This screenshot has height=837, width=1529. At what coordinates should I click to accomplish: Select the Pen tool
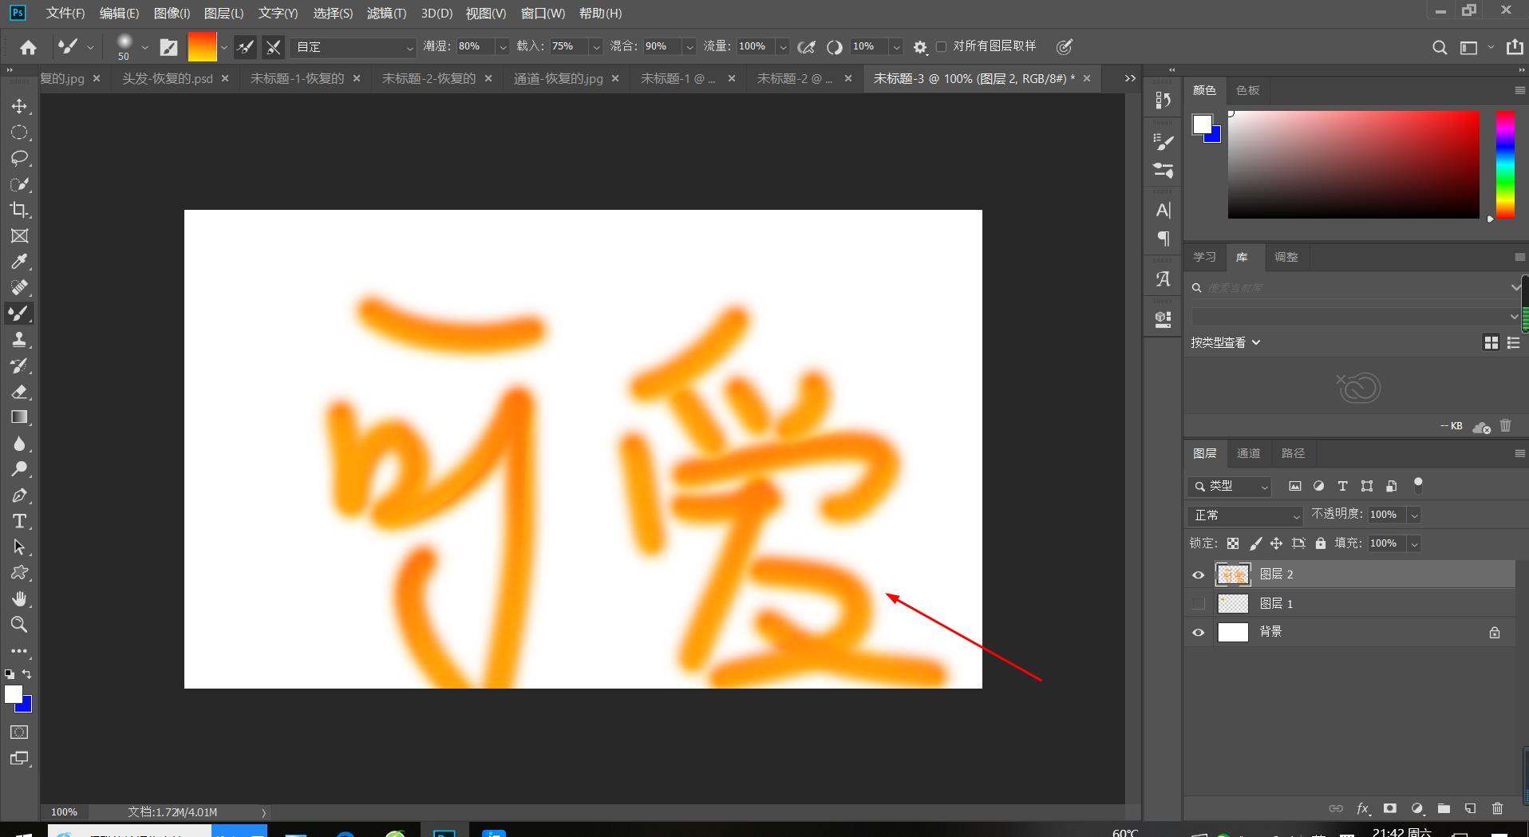coord(19,495)
